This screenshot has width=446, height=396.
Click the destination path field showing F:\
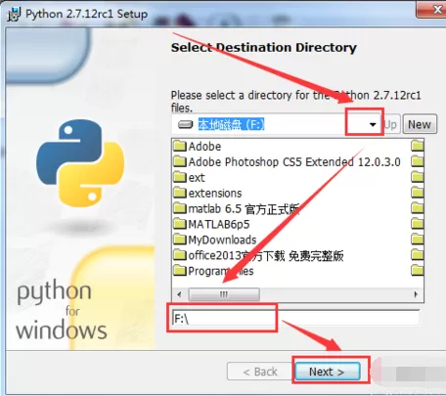pyautogui.click(x=295, y=318)
